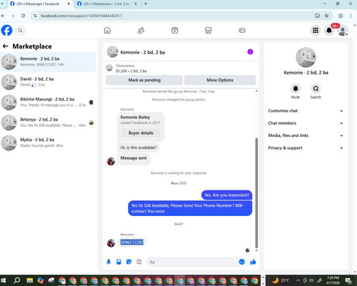357x286 pixels.
Task: Open the Facebook Home icon
Action: click(x=107, y=31)
